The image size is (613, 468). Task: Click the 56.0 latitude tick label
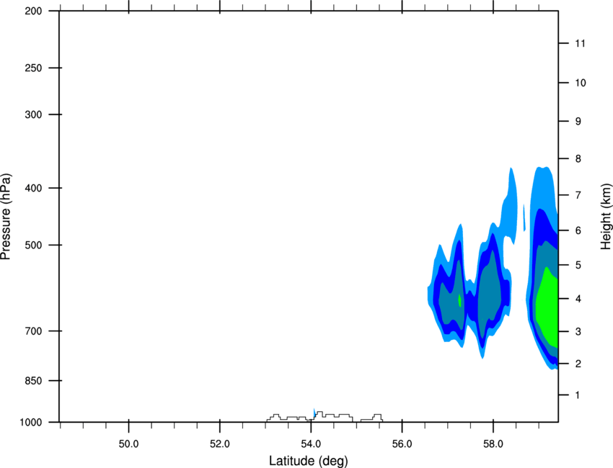pyautogui.click(x=402, y=444)
